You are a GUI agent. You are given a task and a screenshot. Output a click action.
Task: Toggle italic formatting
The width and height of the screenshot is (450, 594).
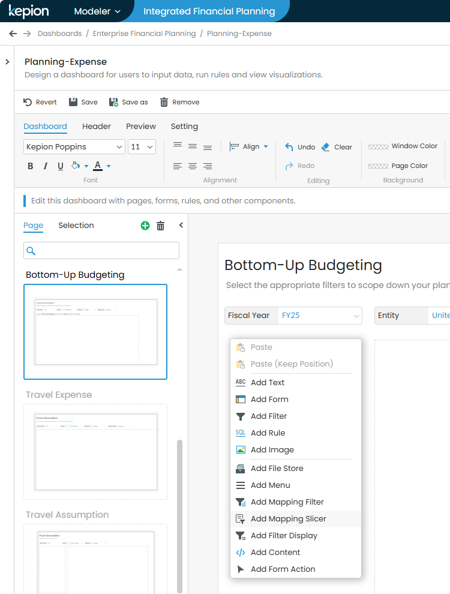45,166
